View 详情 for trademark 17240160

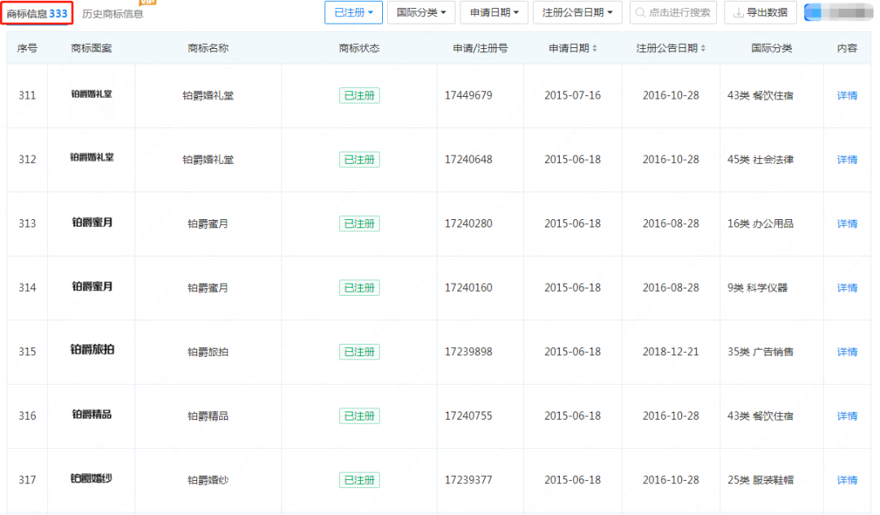tap(847, 287)
